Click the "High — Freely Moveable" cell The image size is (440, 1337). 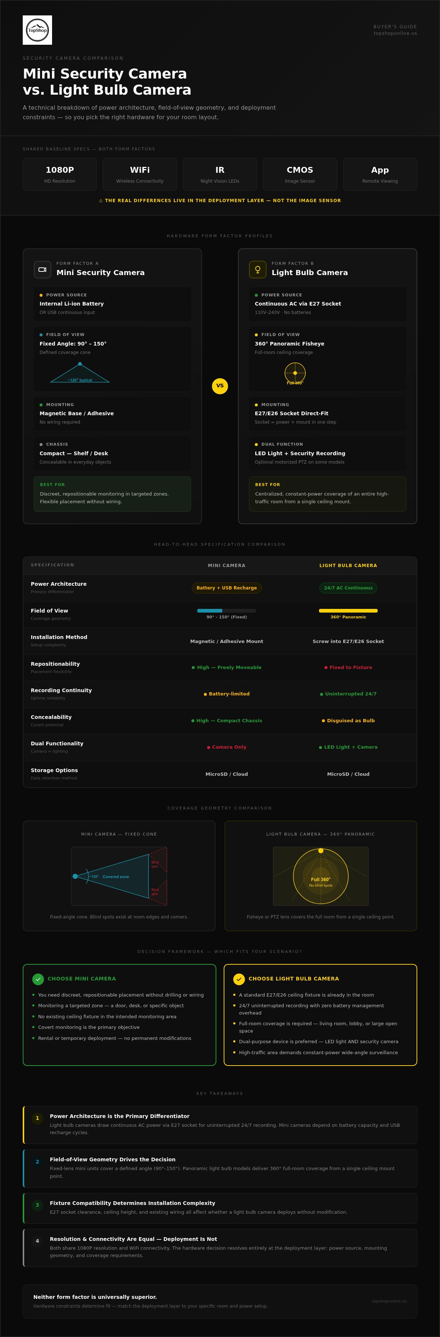227,668
